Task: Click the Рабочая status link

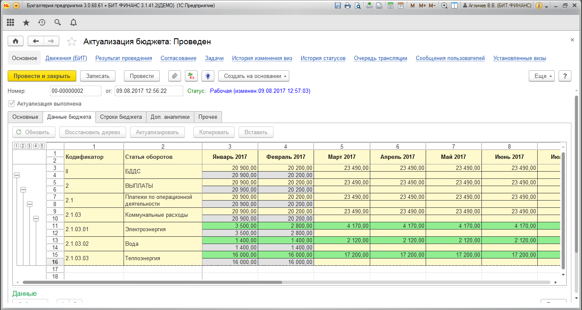Action: pos(260,91)
